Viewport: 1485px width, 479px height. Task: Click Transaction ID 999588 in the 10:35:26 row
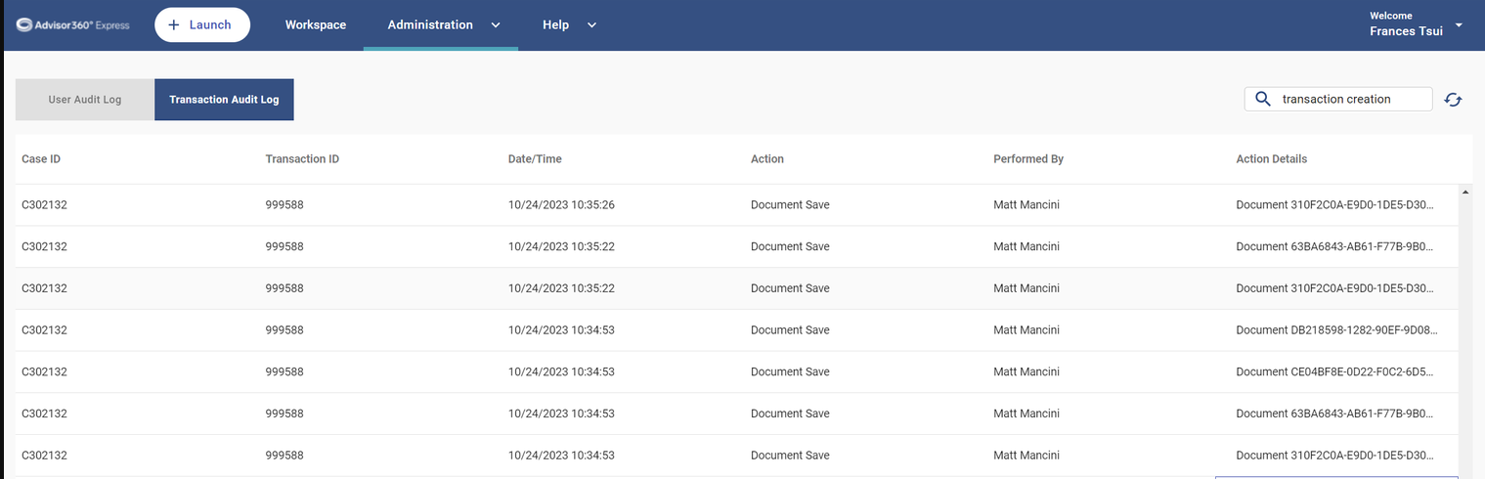click(284, 205)
